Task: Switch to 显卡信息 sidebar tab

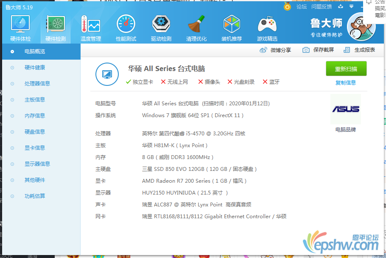Action: tap(42, 148)
